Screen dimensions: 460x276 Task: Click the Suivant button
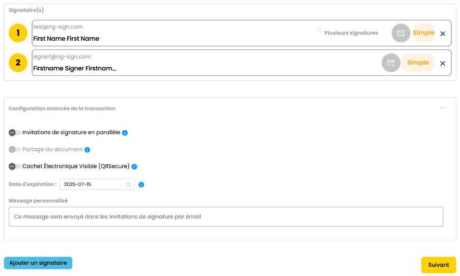438,265
